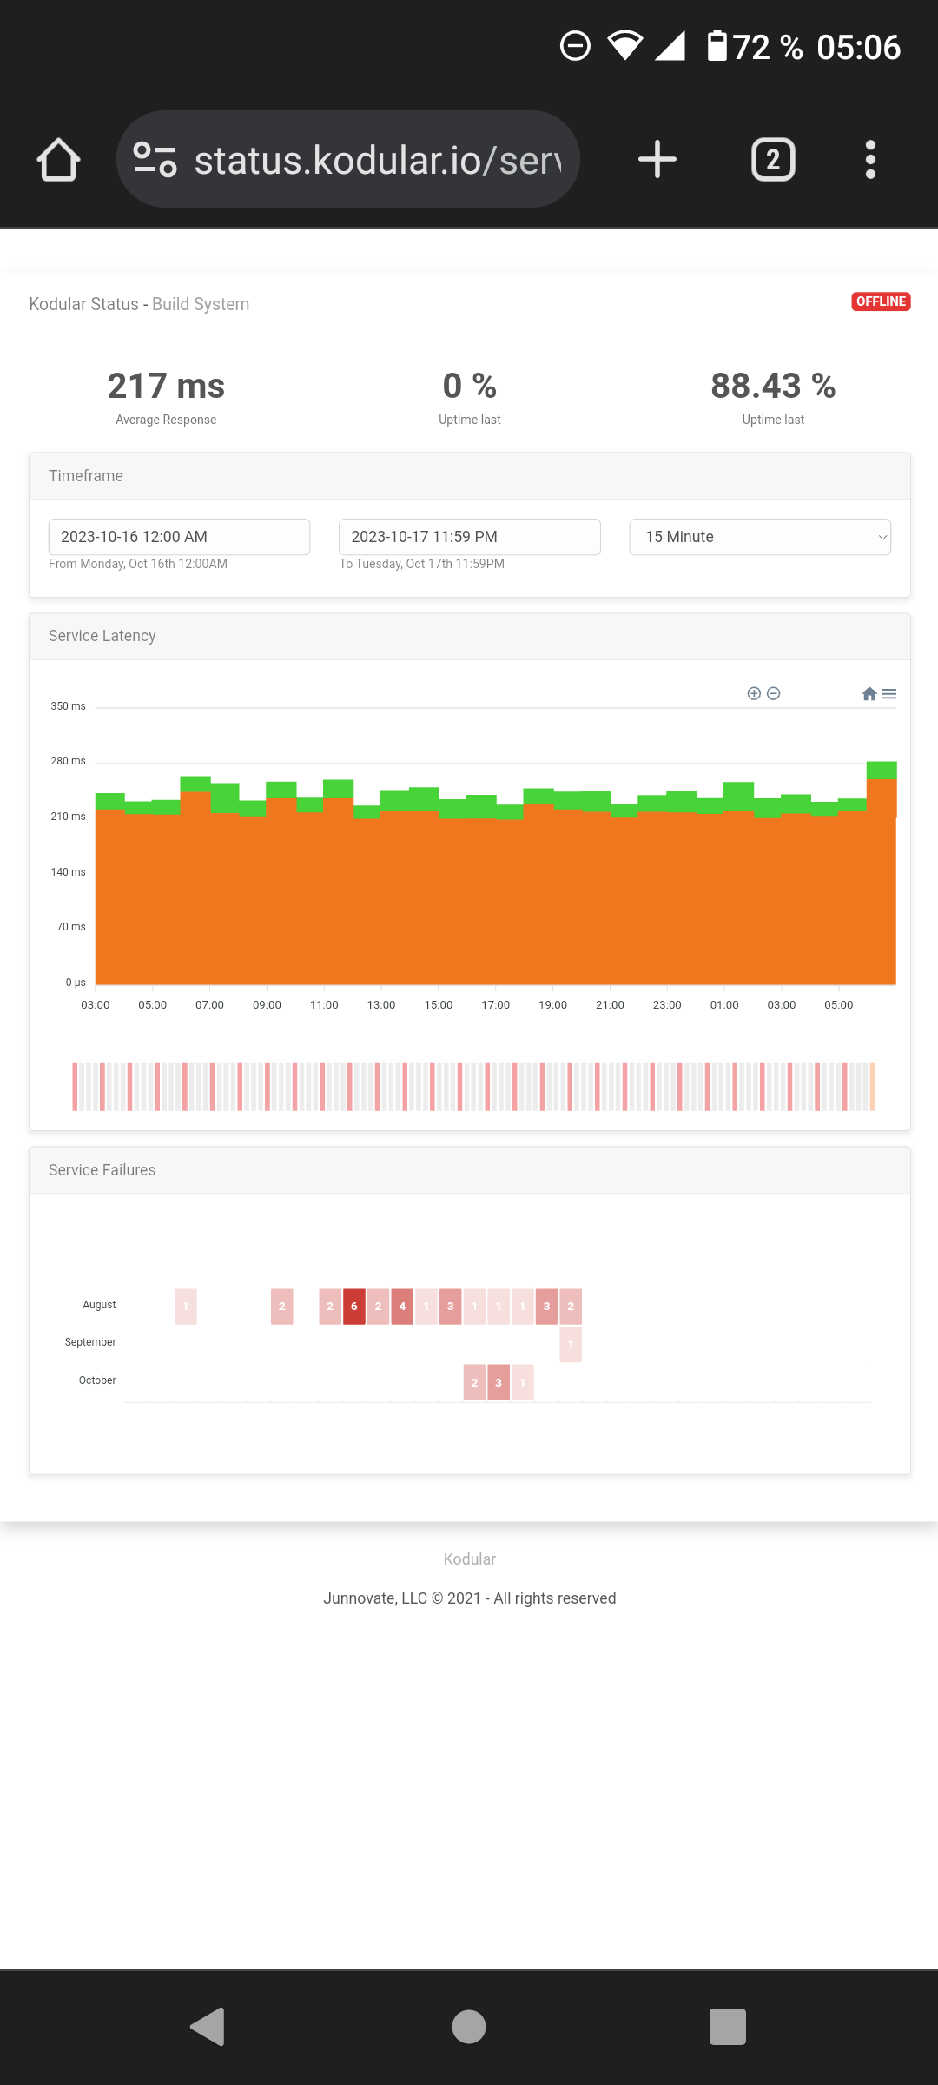The image size is (938, 2085).
Task: Open the Kodular Status header link
Action: (83, 304)
